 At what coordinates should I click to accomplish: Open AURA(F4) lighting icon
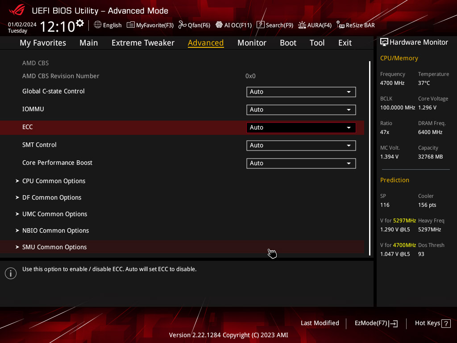302,25
